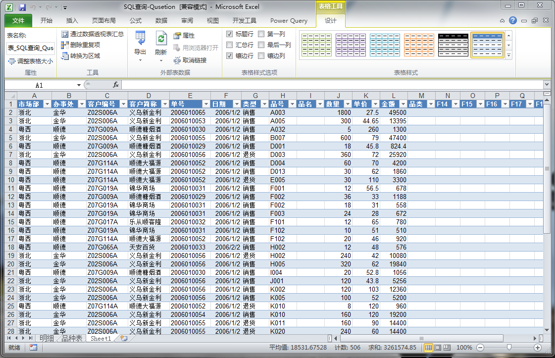Apply the green table style swatch

316,45
